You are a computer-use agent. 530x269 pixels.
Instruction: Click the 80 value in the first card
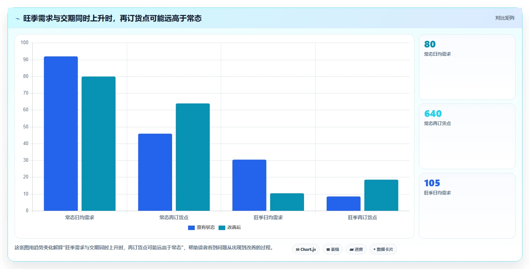430,44
